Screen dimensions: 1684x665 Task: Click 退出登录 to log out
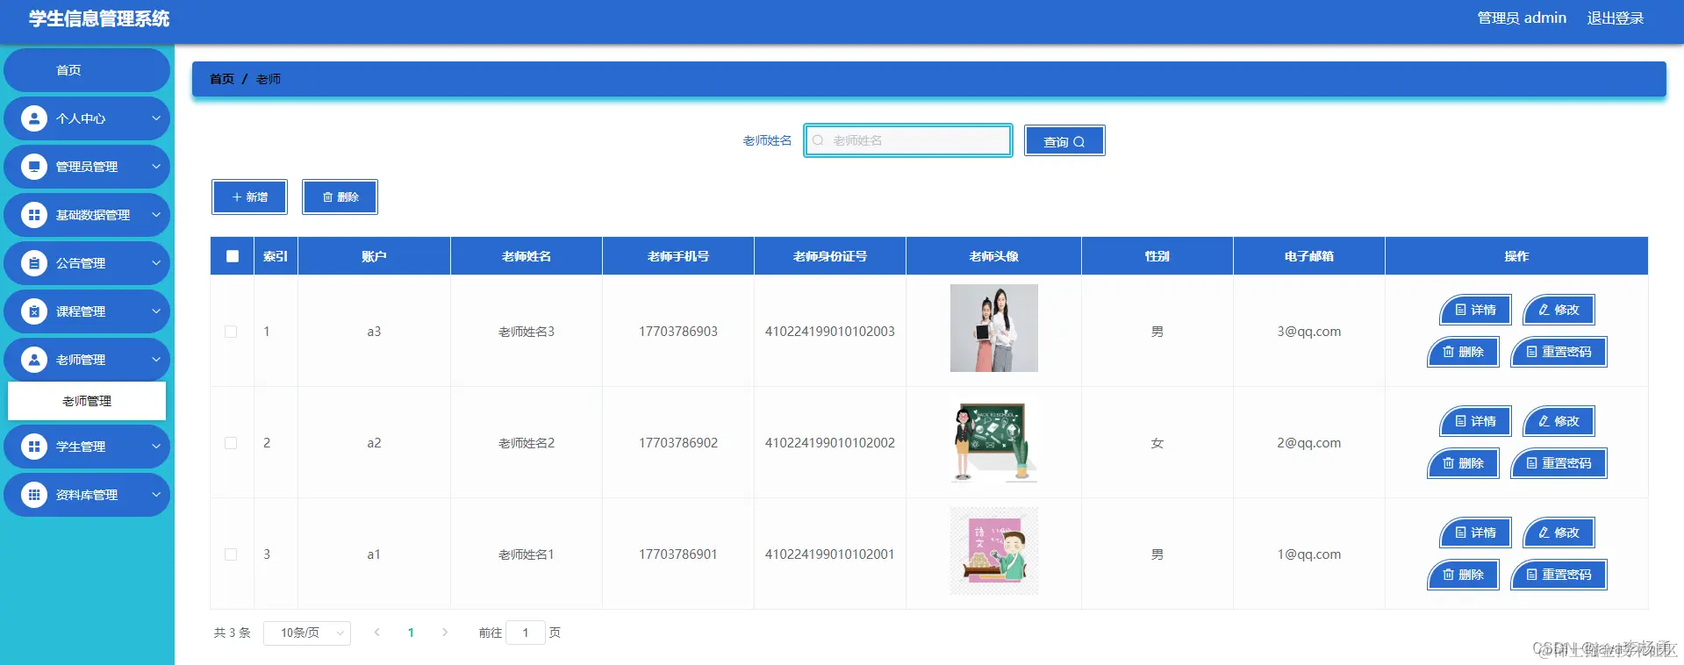[1616, 18]
